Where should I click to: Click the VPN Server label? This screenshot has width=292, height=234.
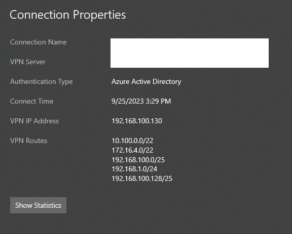tap(28, 62)
